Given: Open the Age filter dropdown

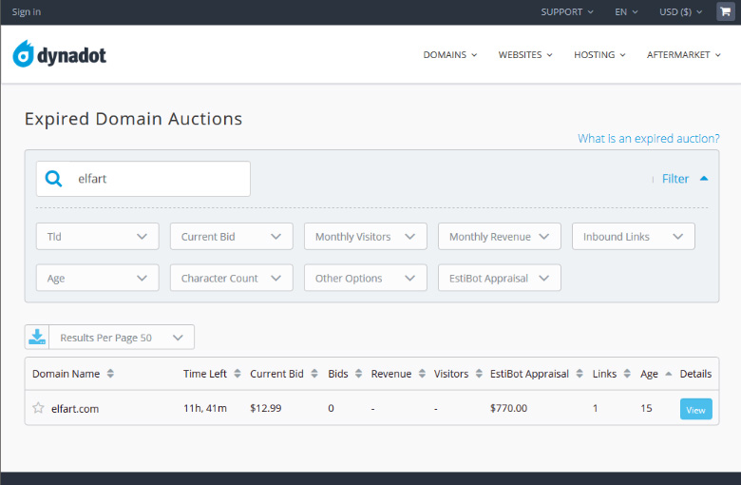Looking at the screenshot, I should tap(97, 278).
